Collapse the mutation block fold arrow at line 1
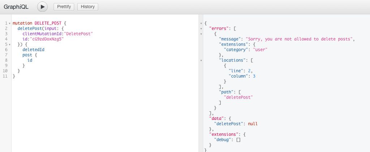The height and width of the screenshot is (152, 370). (10, 23)
